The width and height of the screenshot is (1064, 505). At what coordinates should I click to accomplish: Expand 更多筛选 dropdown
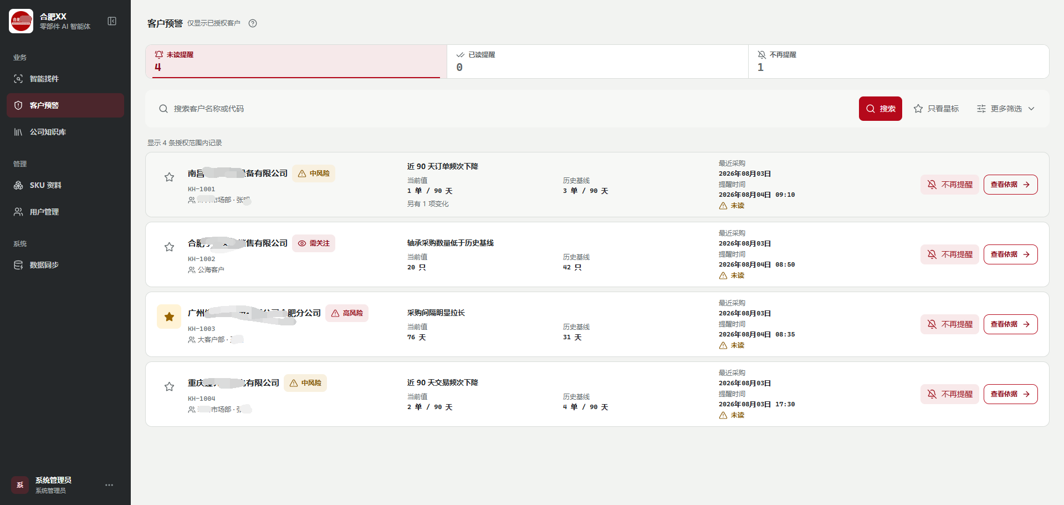pos(1006,109)
